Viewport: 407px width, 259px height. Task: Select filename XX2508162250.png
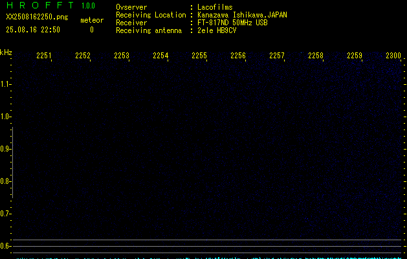click(x=37, y=17)
